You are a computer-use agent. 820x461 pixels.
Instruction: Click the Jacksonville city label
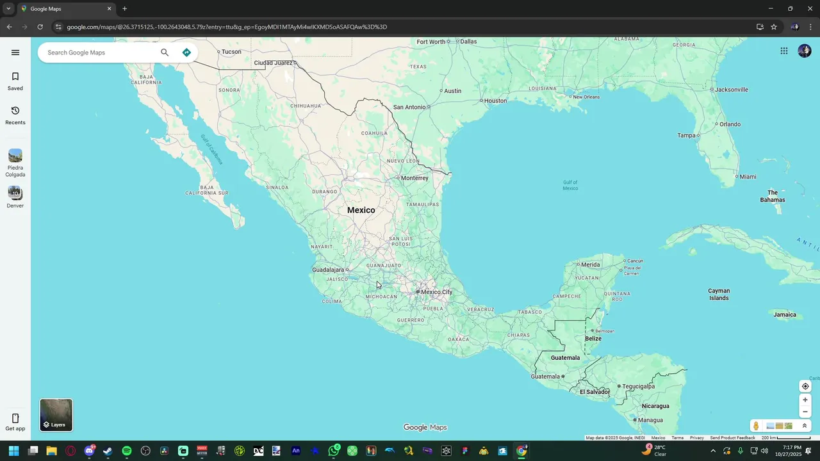tap(732, 90)
